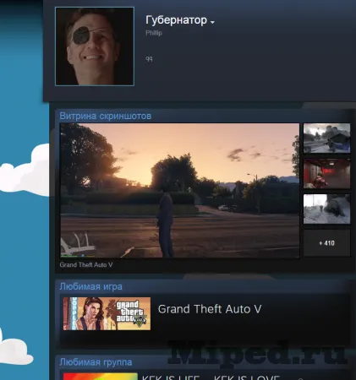
Task: Open the Витрина скриншотов showcase header
Action: pos(106,116)
